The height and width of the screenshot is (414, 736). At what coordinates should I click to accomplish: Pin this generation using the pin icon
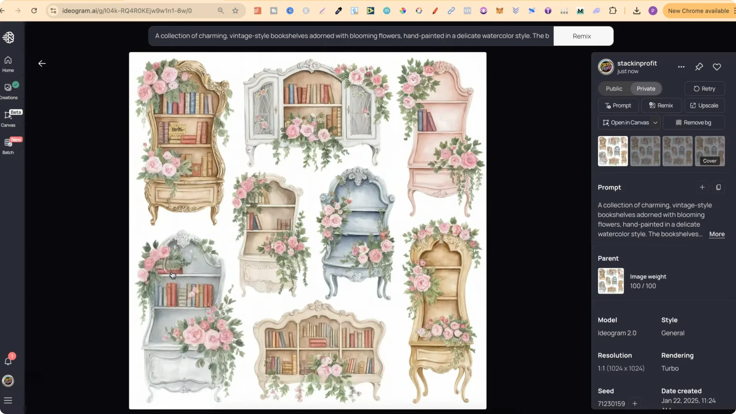(x=699, y=67)
